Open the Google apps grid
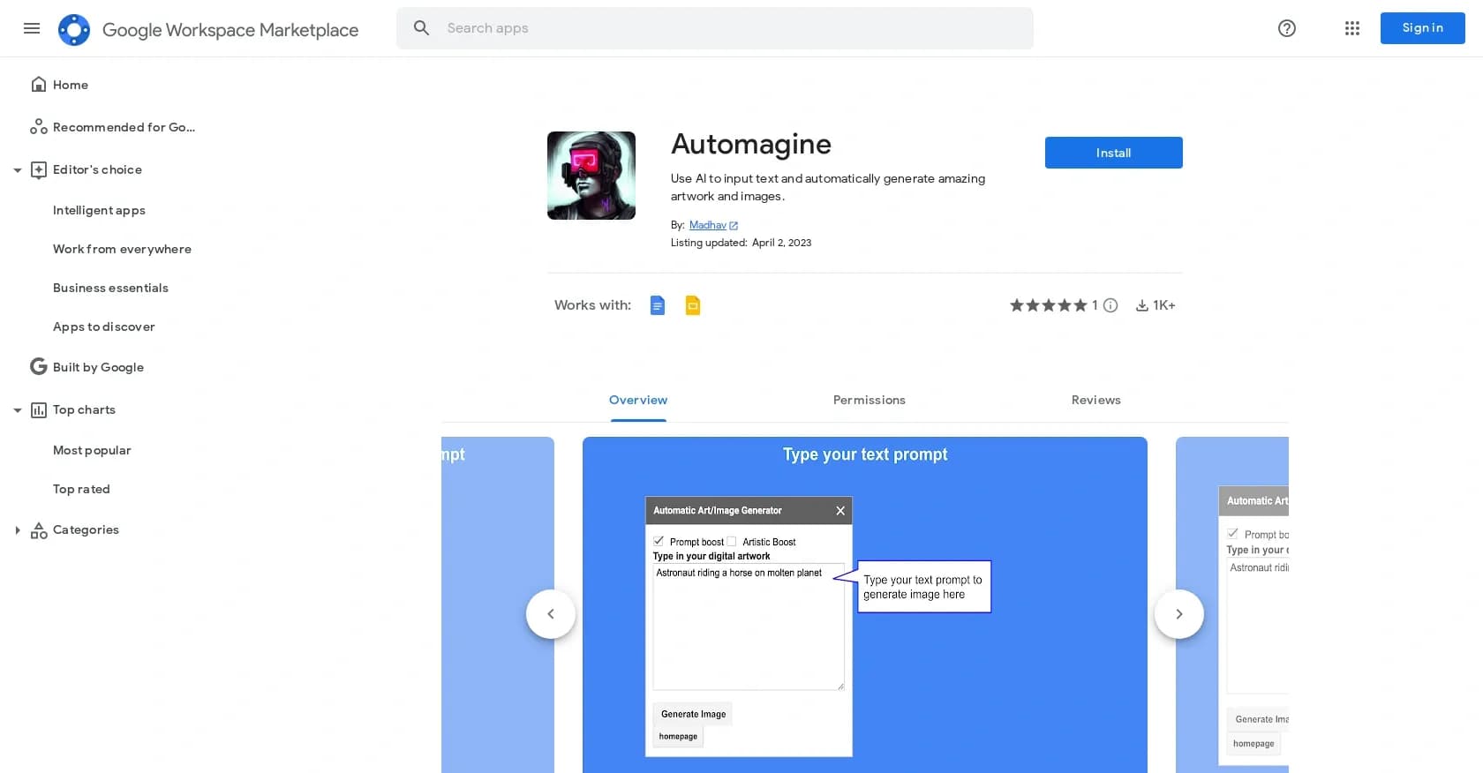The height and width of the screenshot is (773, 1483). coord(1352,28)
